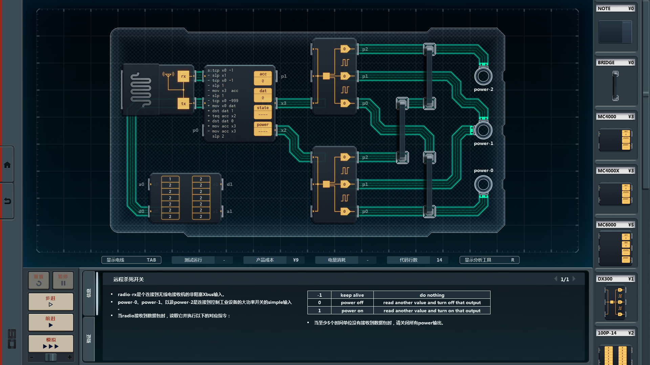650x365 pixels.
Task: Select the MC4000 microcontroller part
Action: (x=615, y=140)
